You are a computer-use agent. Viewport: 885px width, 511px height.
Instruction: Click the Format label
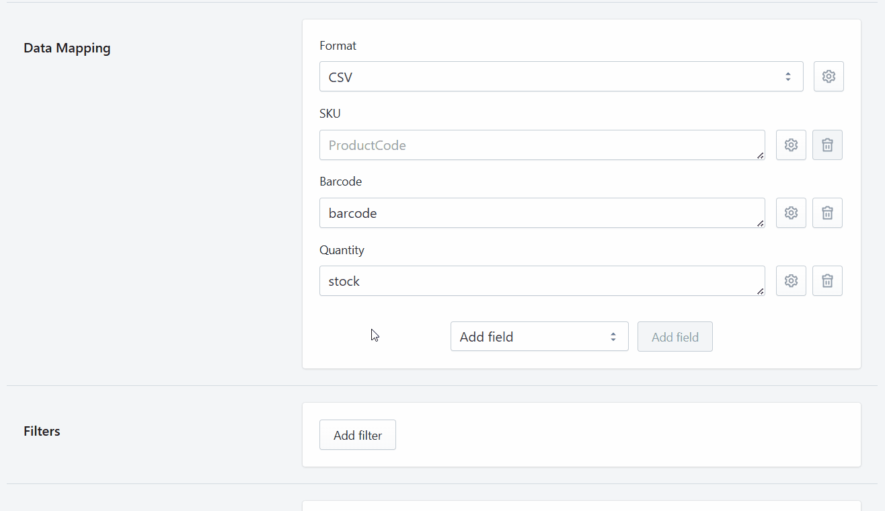(338, 46)
